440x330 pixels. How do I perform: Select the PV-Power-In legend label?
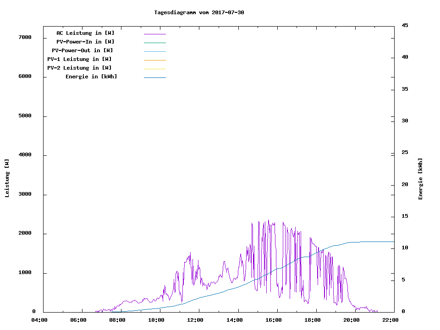tap(85, 42)
